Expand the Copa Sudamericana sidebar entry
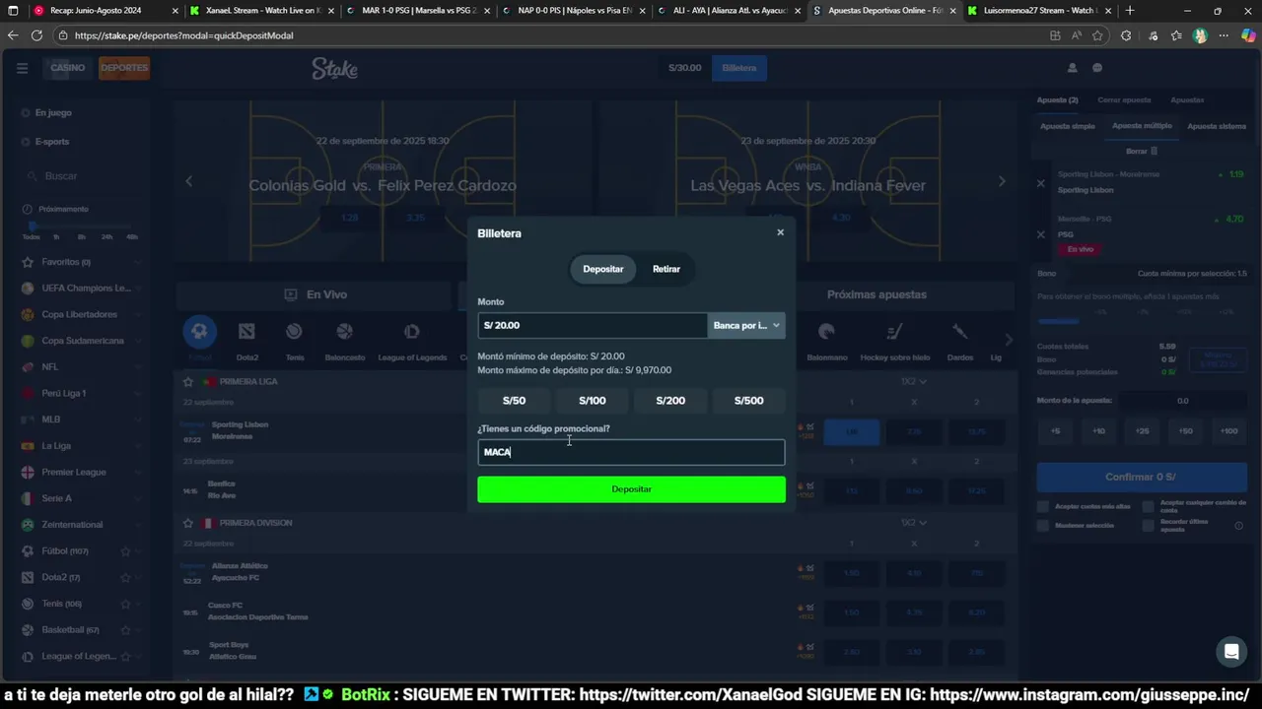Image resolution: width=1262 pixels, height=709 pixels. coord(137,341)
